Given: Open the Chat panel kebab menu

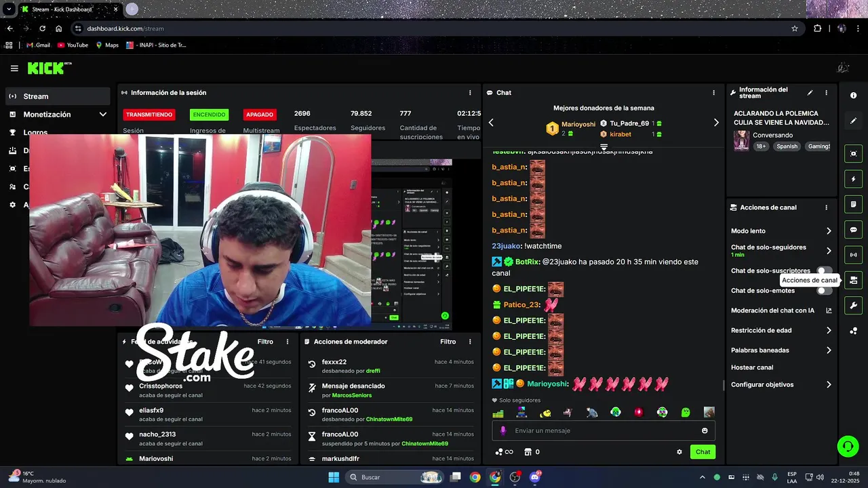Looking at the screenshot, I should 713,93.
